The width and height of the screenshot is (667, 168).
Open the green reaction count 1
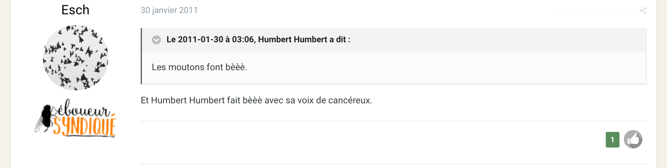point(612,140)
